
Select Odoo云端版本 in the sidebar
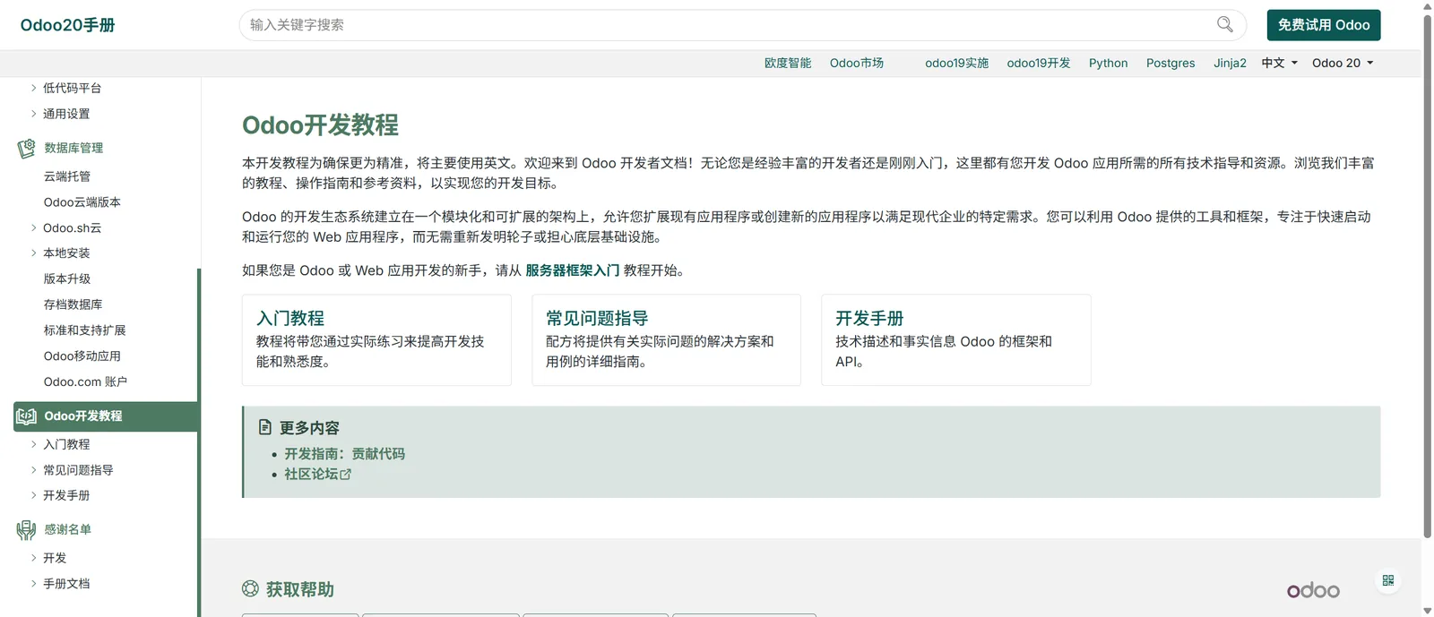pyautogui.click(x=82, y=202)
